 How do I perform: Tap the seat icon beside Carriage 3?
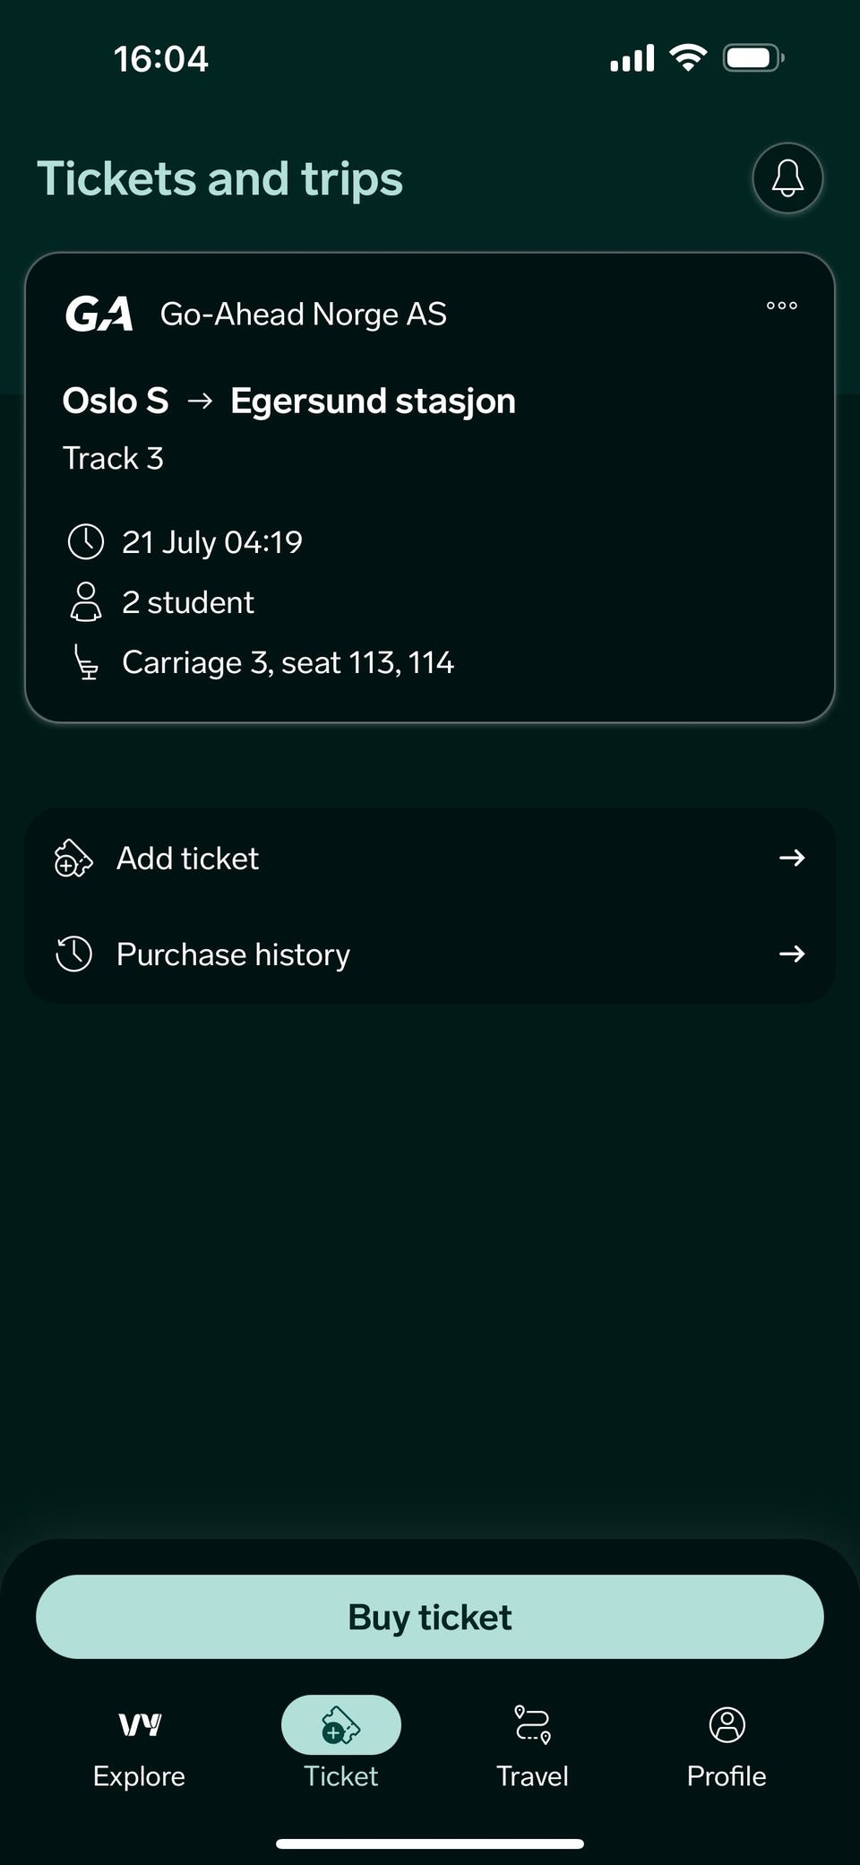coord(86,662)
